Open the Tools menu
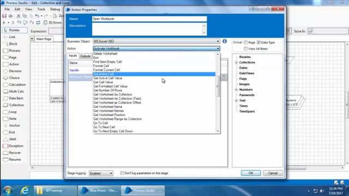The width and height of the screenshot is (349, 196). click(x=41, y=9)
